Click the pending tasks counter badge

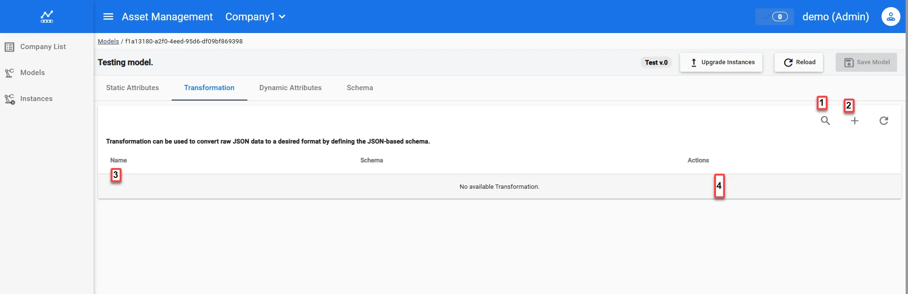pyautogui.click(x=775, y=17)
